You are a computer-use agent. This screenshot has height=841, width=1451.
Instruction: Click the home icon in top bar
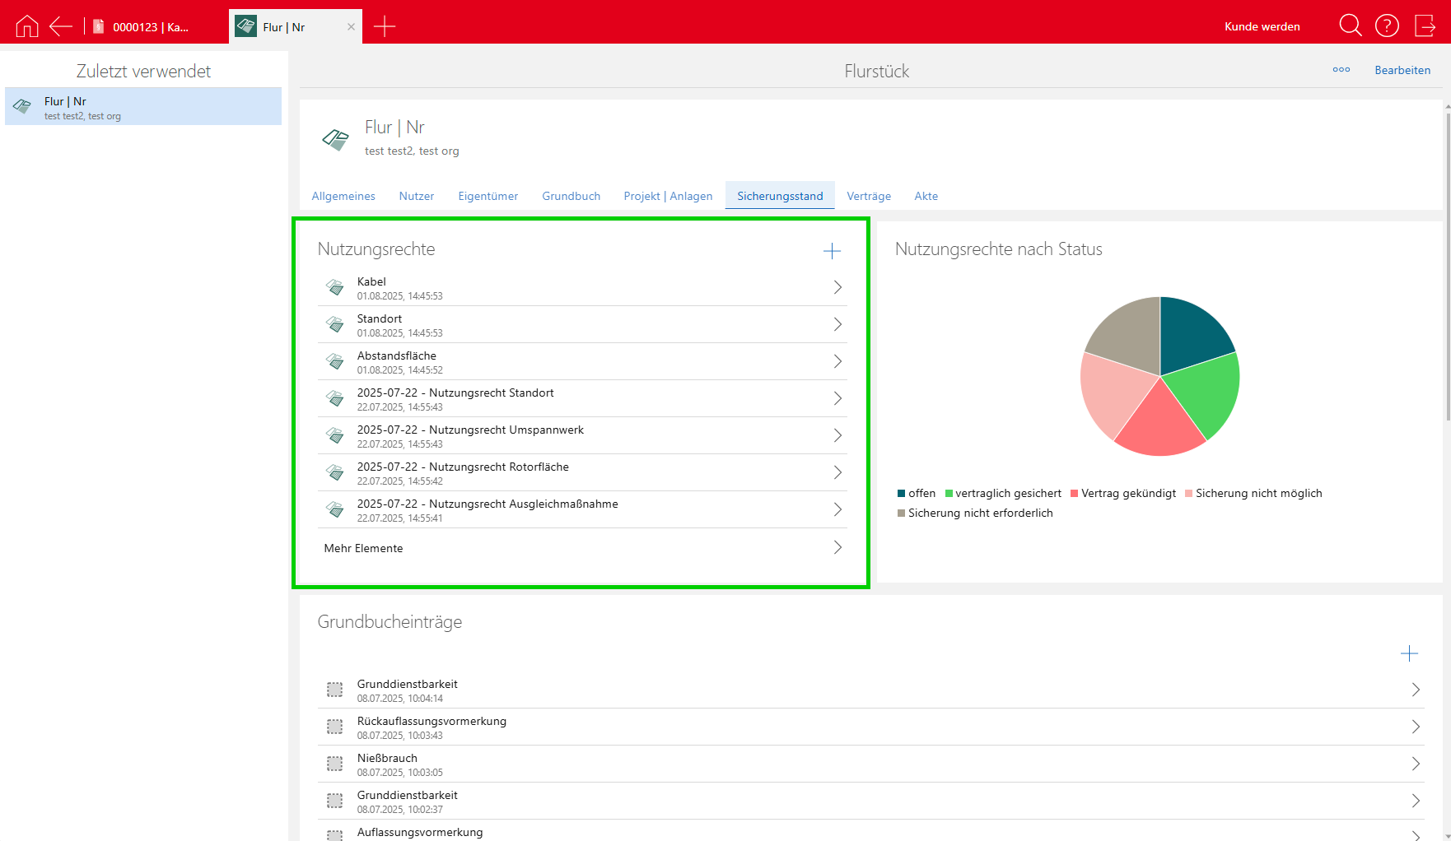point(27,26)
